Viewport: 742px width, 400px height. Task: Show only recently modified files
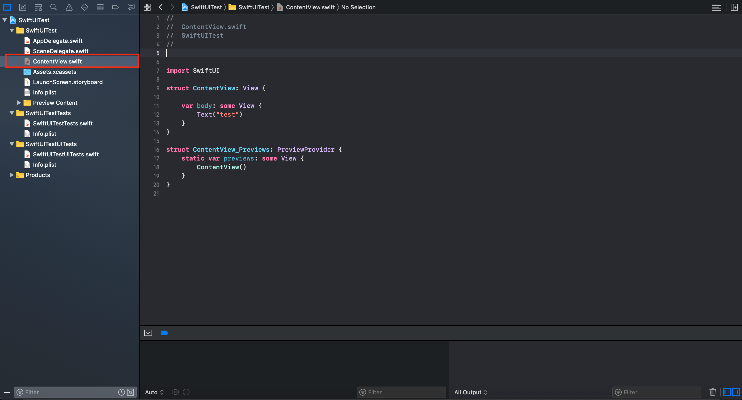coord(122,392)
